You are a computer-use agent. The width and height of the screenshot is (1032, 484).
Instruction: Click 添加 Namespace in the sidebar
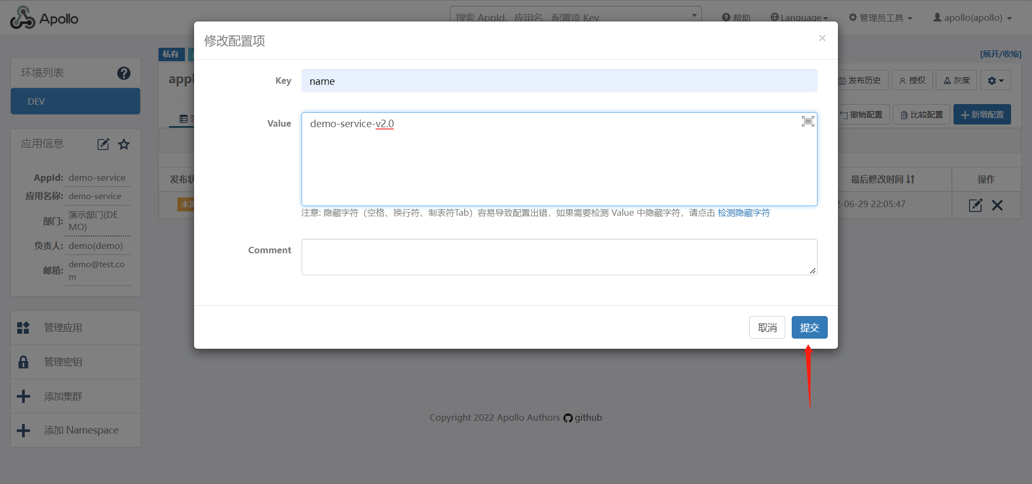pyautogui.click(x=81, y=430)
